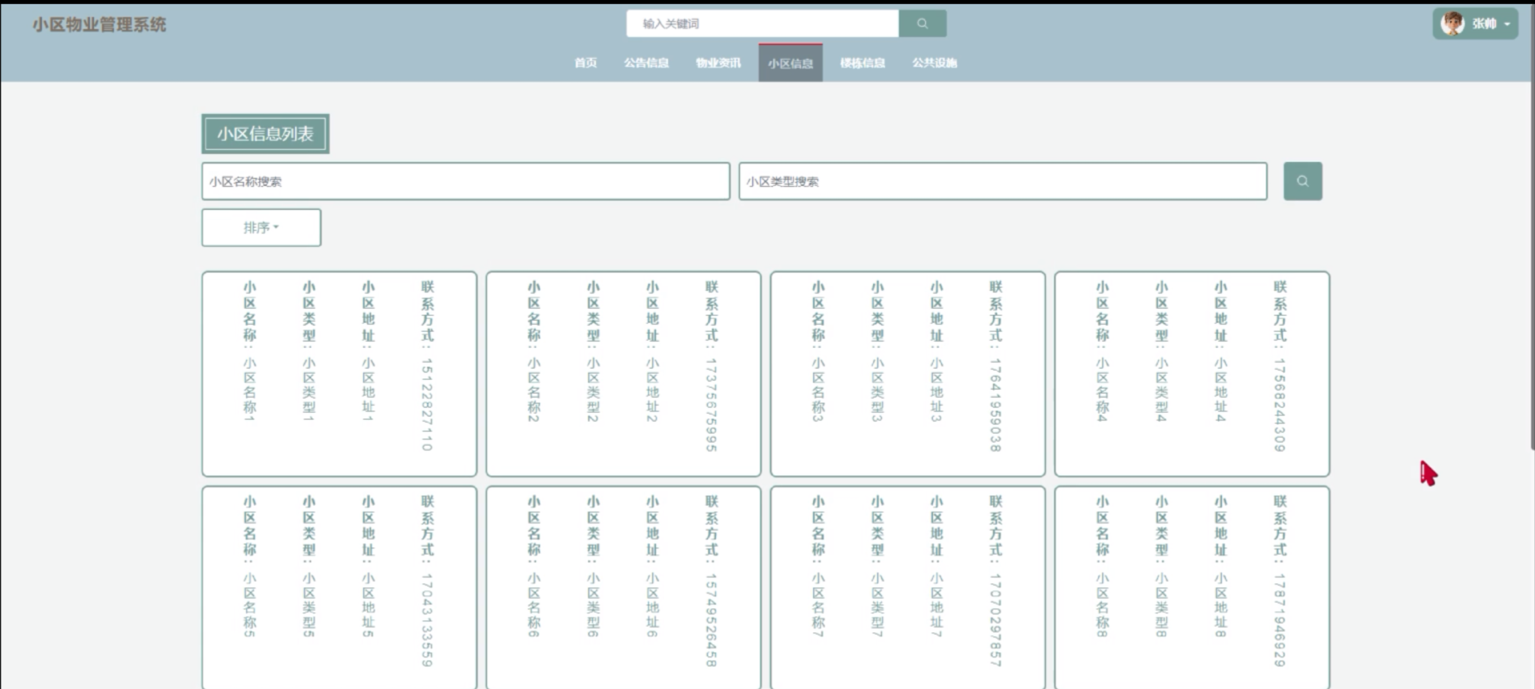Expand the dropdown arrow next to 排序
The image size is (1535, 689).
276,228
